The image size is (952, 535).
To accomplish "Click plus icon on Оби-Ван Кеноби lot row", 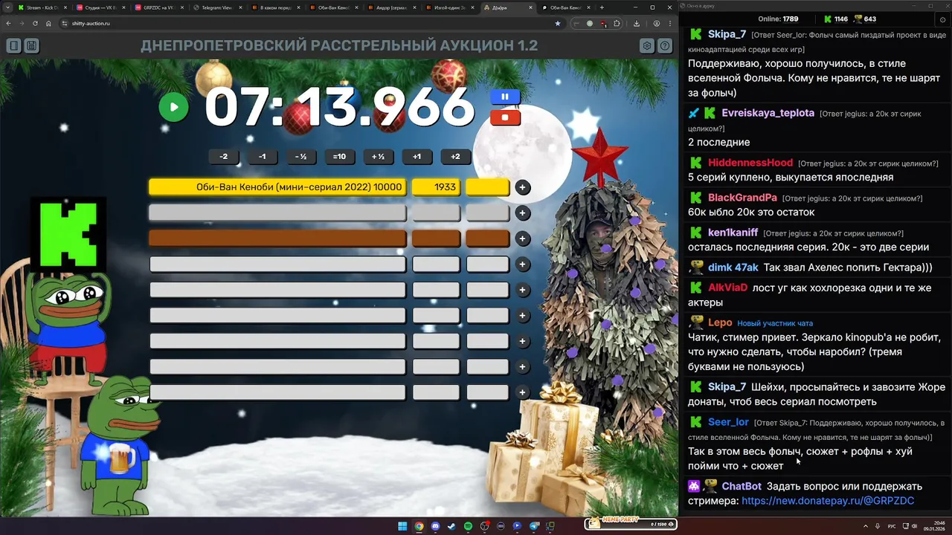I will coord(523,187).
